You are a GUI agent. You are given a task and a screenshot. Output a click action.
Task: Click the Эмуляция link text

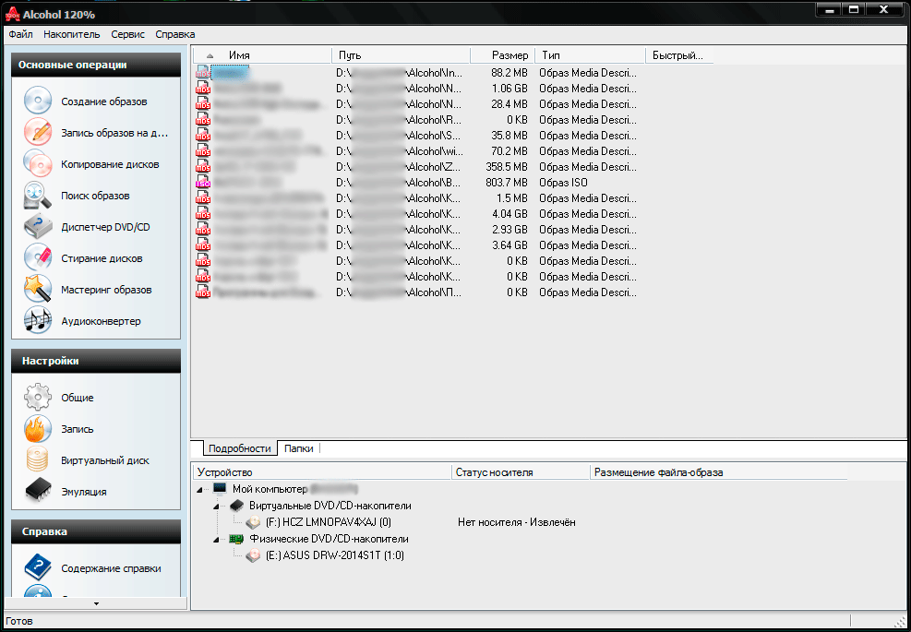click(84, 492)
